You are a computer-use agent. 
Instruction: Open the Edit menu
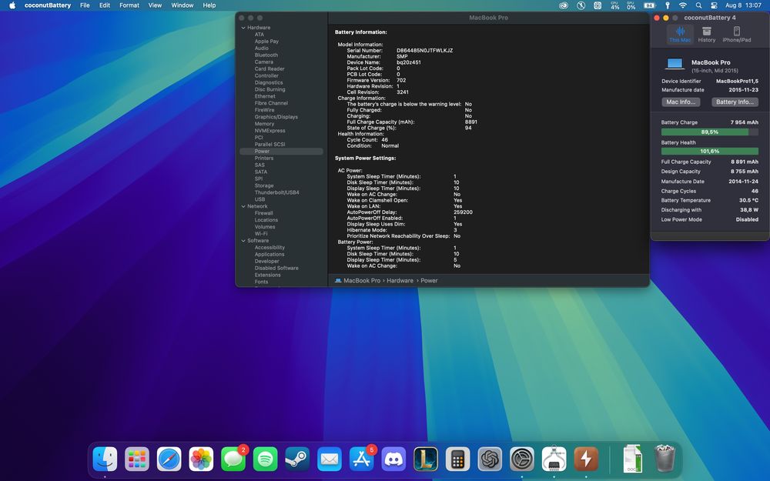(105, 5)
